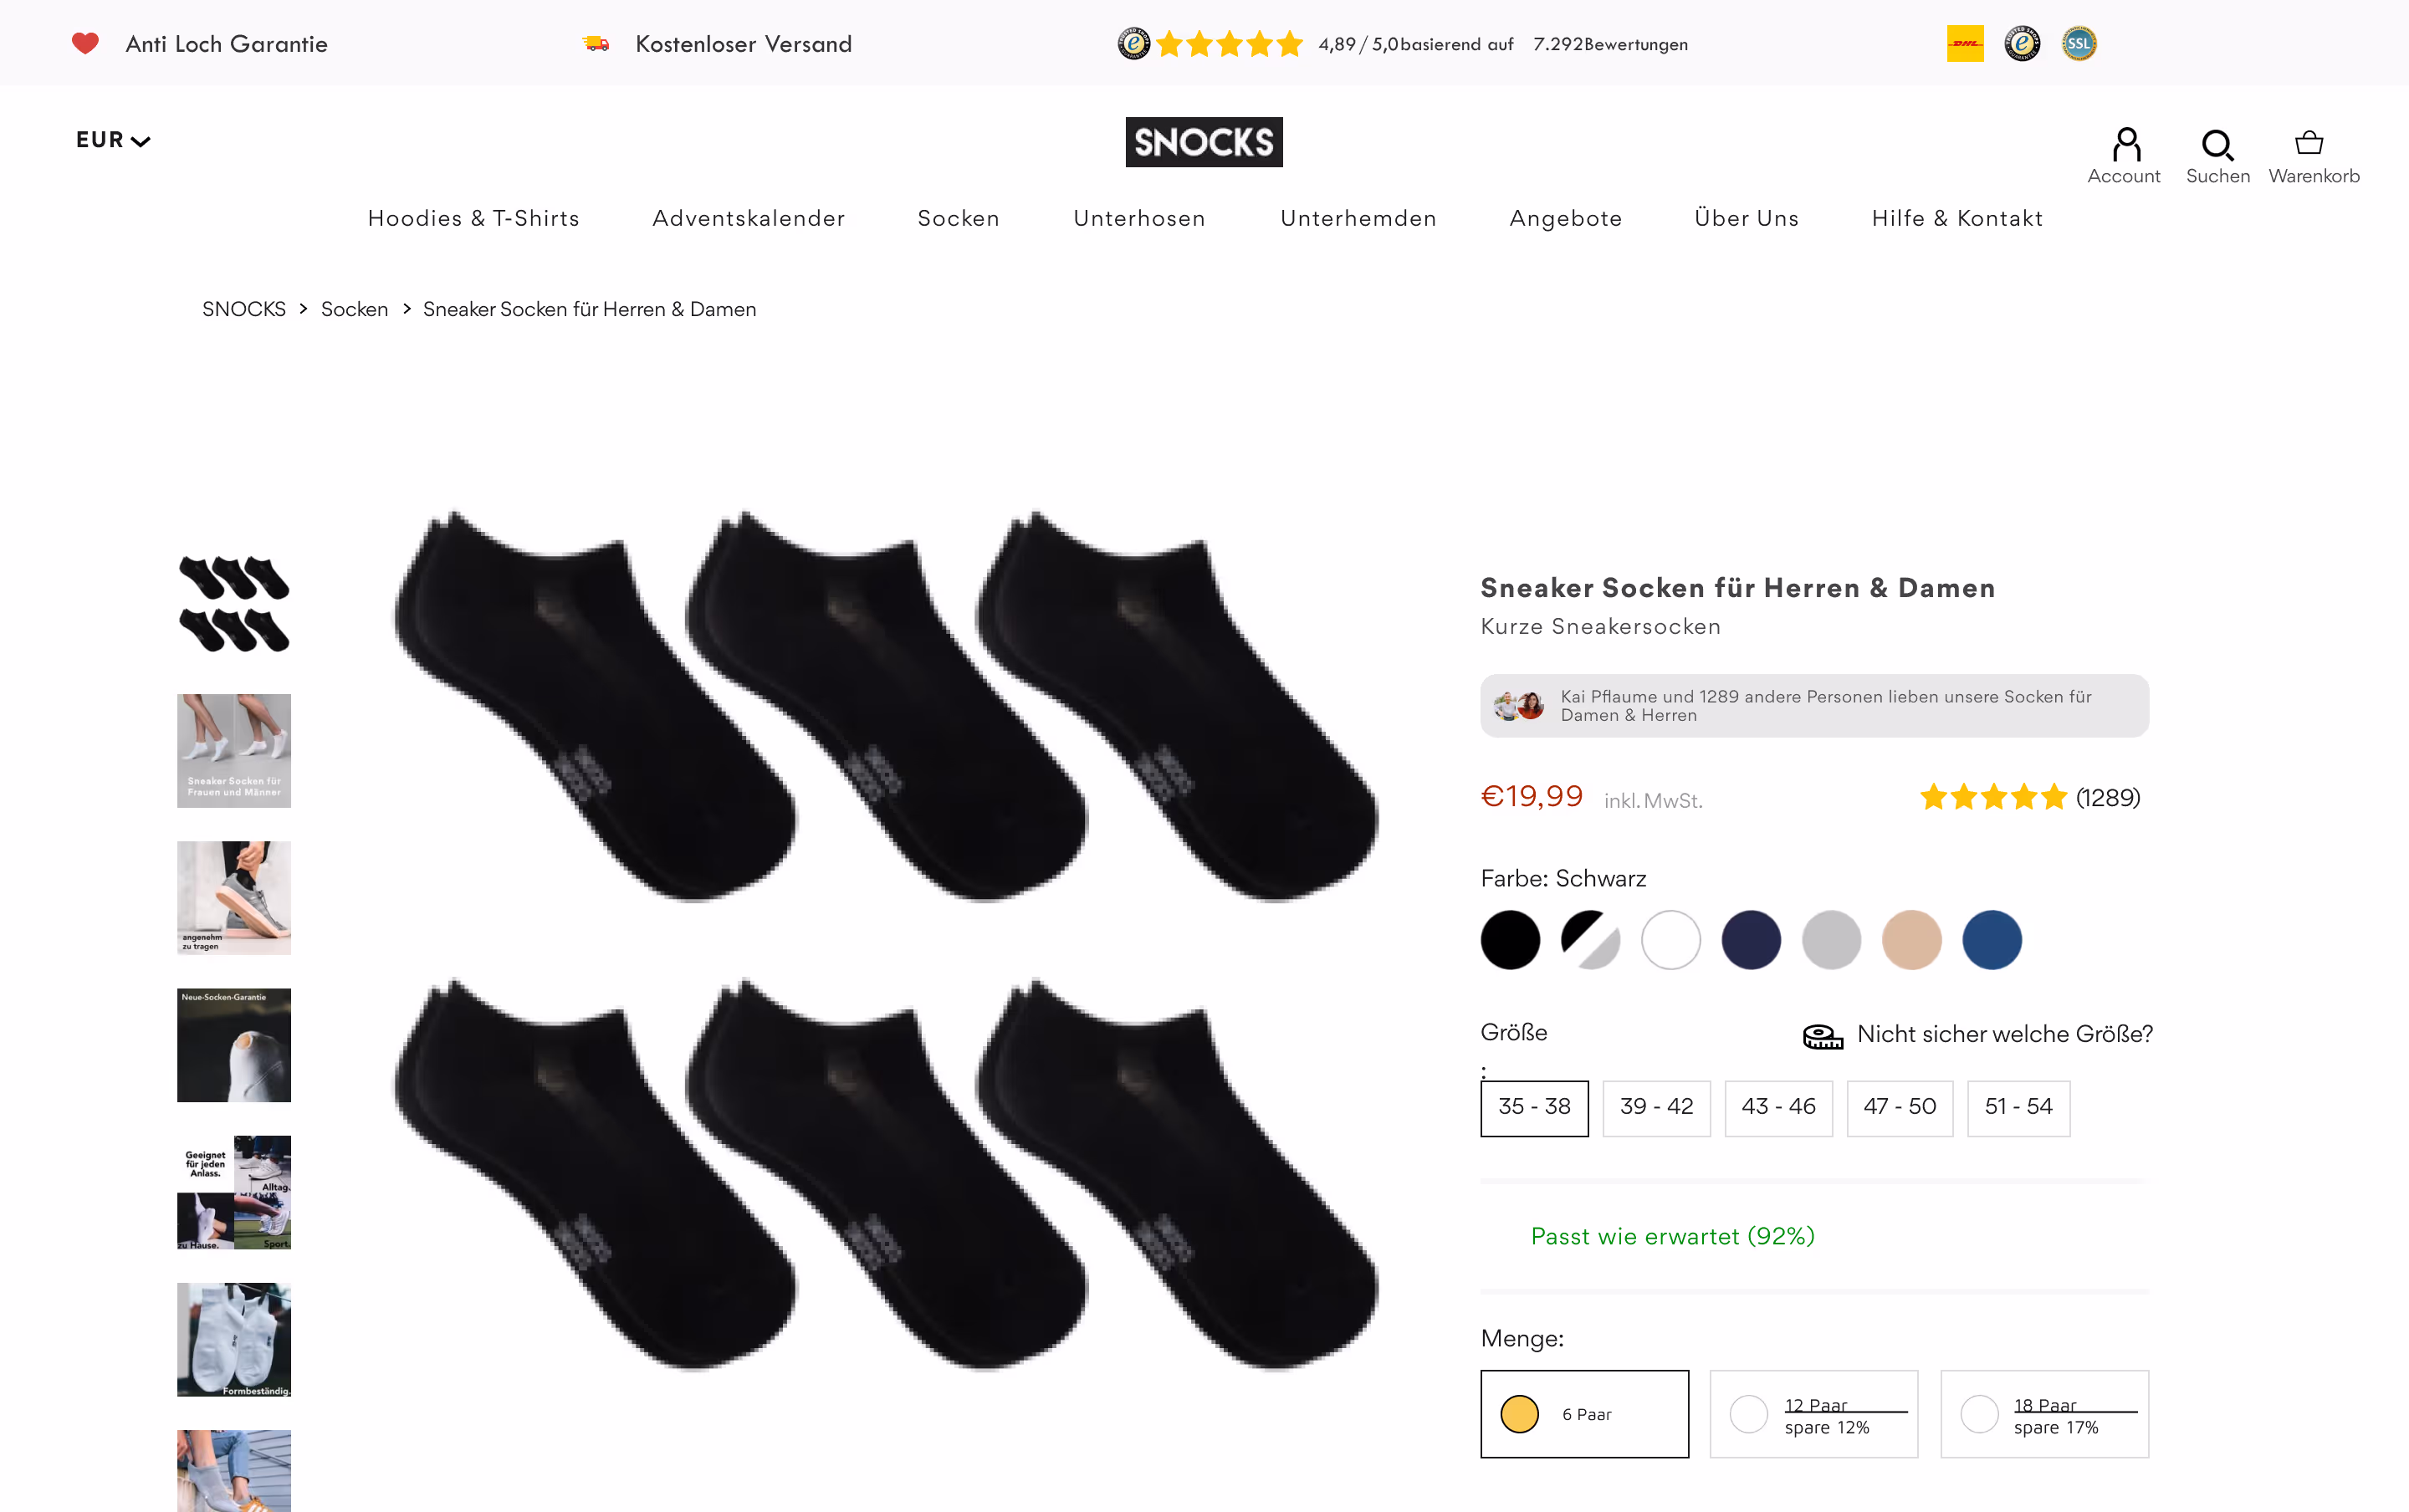Viewport: 2409px width, 1512px height.
Task: Open the Account icon
Action: (2125, 145)
